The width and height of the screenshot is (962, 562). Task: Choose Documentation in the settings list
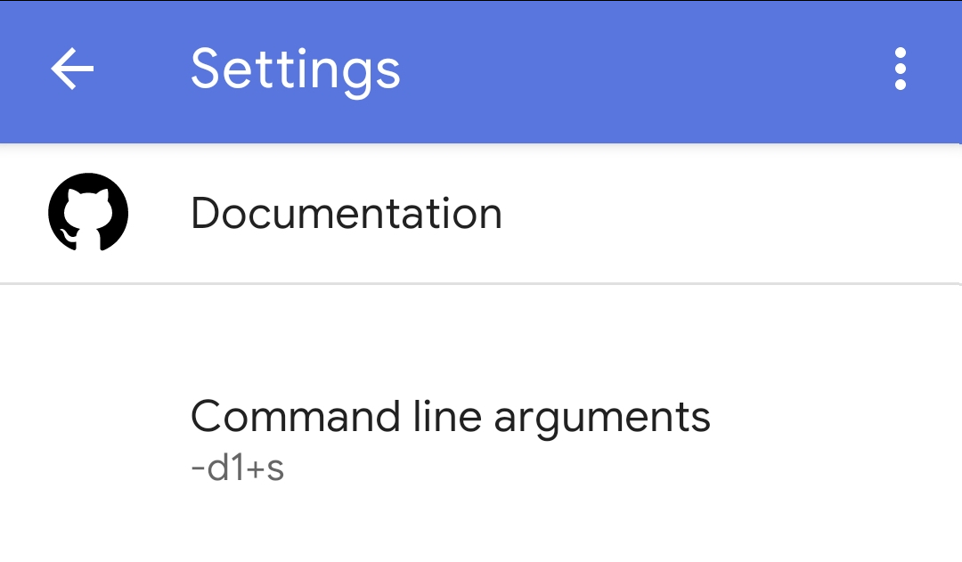click(x=346, y=214)
